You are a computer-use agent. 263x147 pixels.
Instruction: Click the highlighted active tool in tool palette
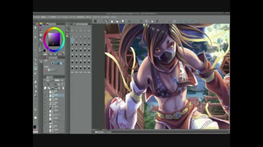(x=35, y=69)
